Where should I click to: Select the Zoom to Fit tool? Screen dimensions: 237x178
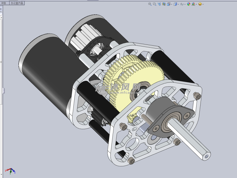pyautogui.click(x=149, y=4)
